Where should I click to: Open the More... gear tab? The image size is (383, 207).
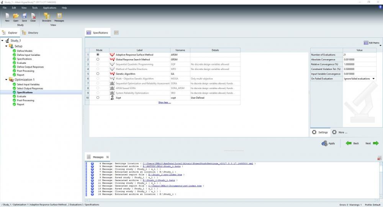(x=340, y=132)
